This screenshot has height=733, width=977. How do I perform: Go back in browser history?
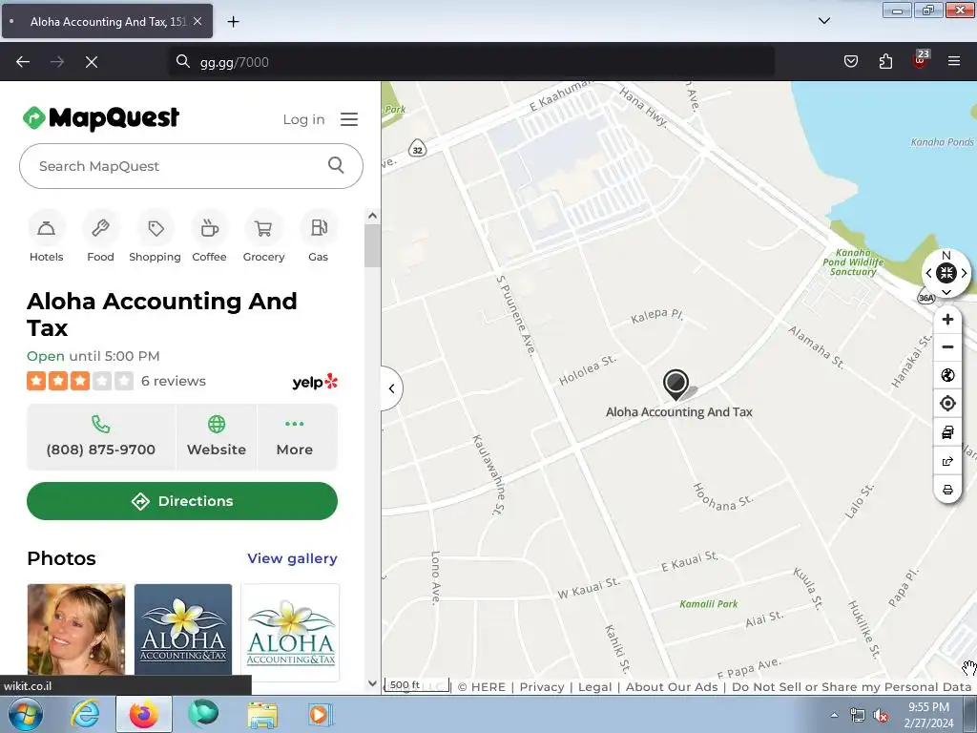pos(23,62)
